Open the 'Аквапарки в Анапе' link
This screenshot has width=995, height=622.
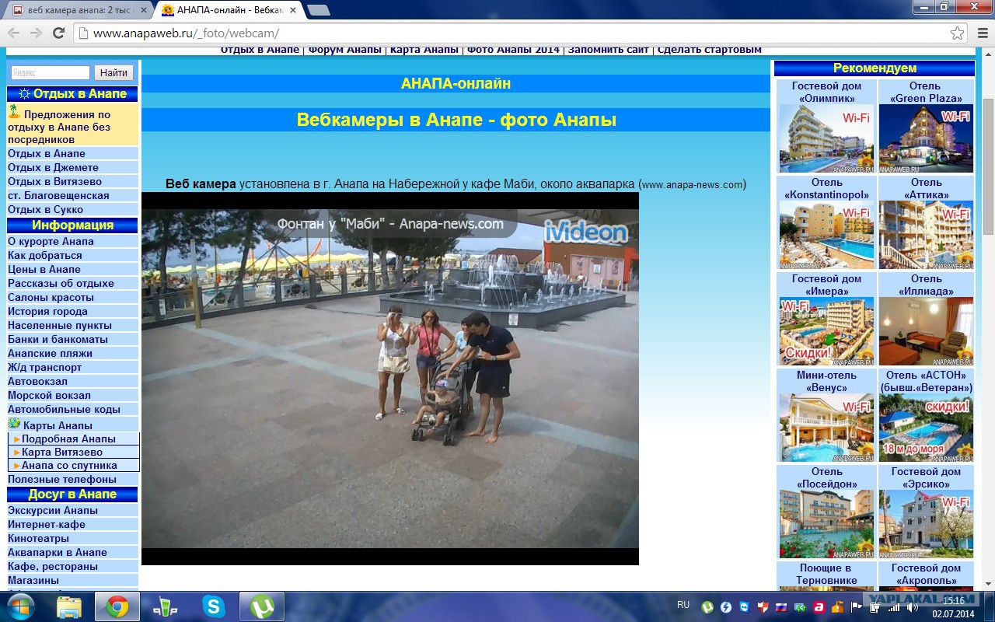pyautogui.click(x=58, y=552)
